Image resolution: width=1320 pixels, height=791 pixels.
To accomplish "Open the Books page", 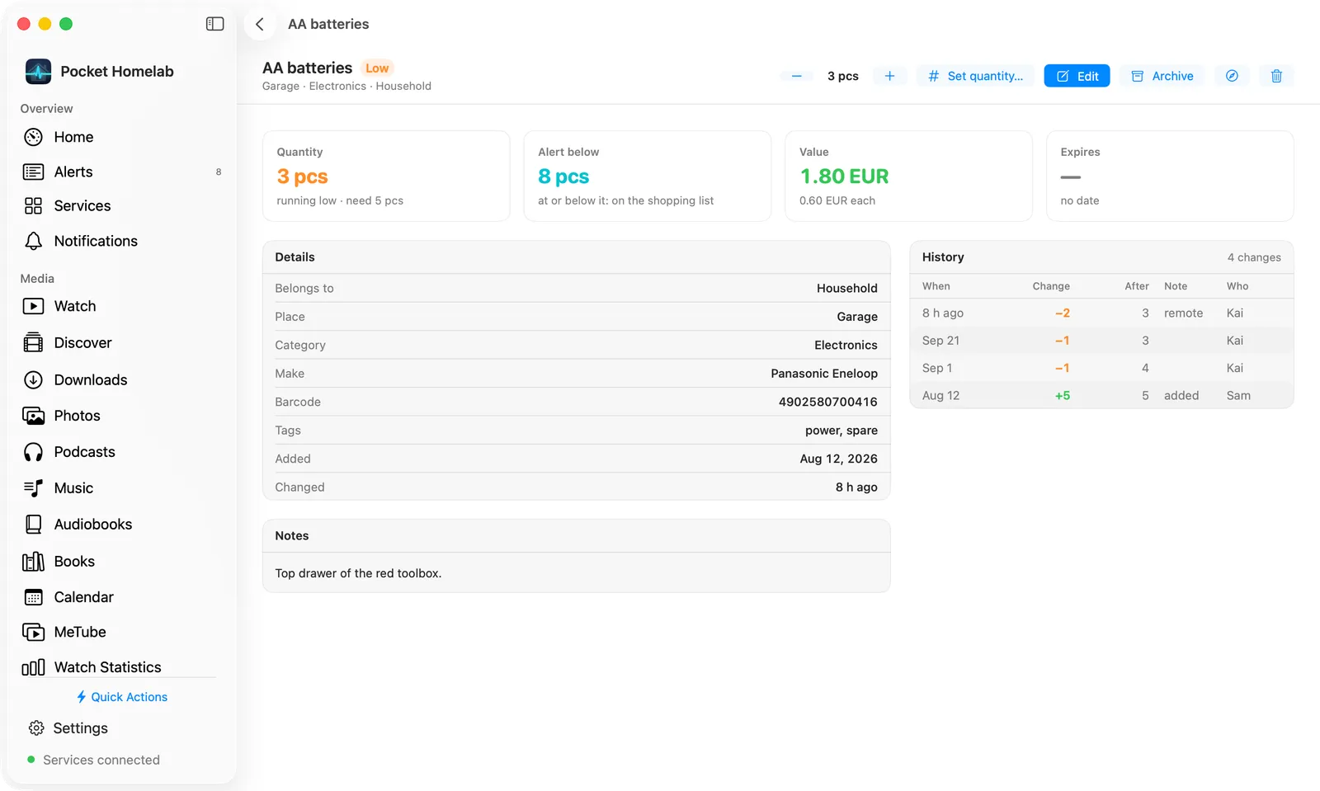I will click(x=120, y=562).
